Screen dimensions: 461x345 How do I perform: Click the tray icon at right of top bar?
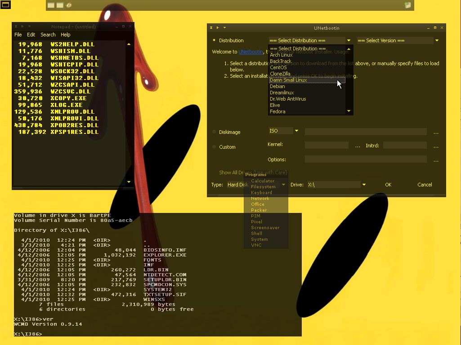click(x=407, y=5)
